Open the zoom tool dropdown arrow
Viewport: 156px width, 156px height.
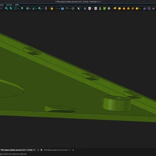click(x=43, y=9)
